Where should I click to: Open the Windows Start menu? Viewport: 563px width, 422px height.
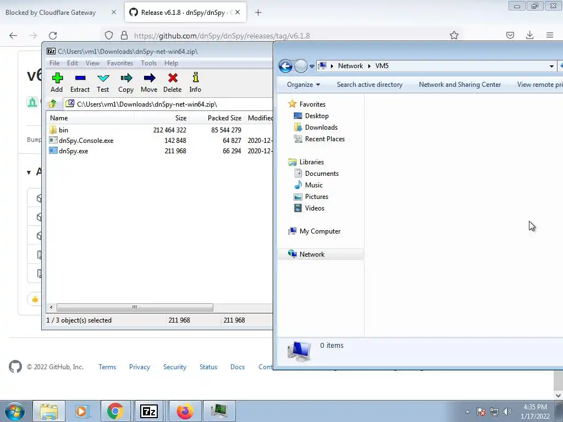[15, 411]
